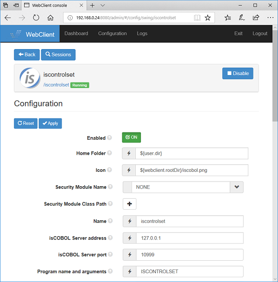Expand the Security Module Name dropdown arrow
This screenshot has width=278, height=282.
coord(237,187)
